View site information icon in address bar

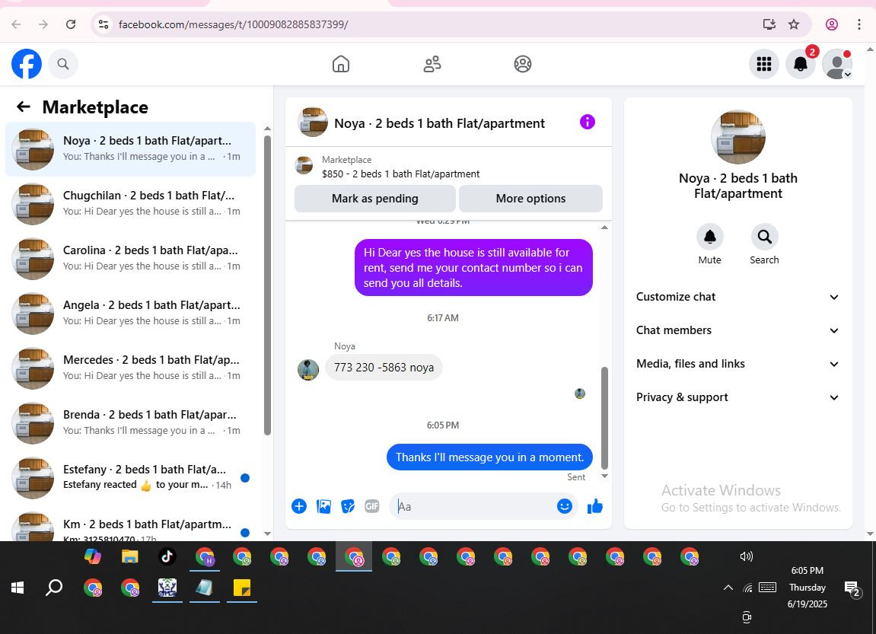tap(104, 24)
